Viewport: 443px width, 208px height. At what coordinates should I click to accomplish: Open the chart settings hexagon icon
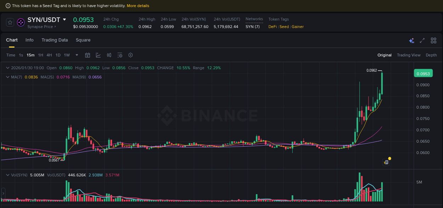(x=130, y=55)
